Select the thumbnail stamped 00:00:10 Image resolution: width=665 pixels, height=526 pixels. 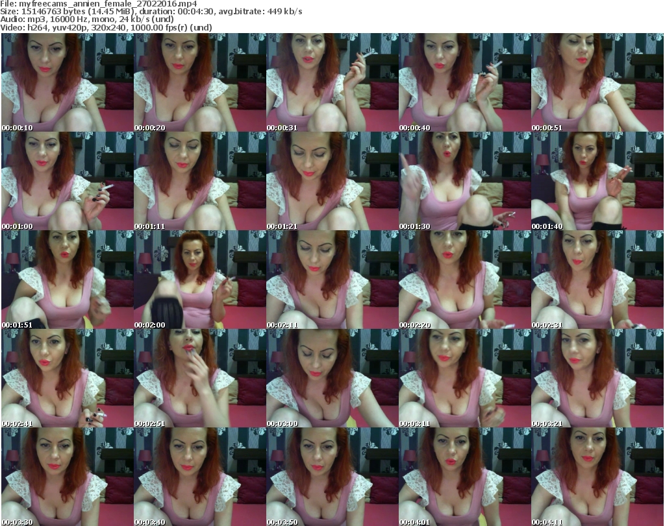[x=68, y=82]
